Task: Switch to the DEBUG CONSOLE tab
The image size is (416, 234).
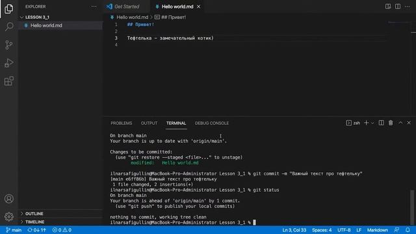Action: [212, 123]
